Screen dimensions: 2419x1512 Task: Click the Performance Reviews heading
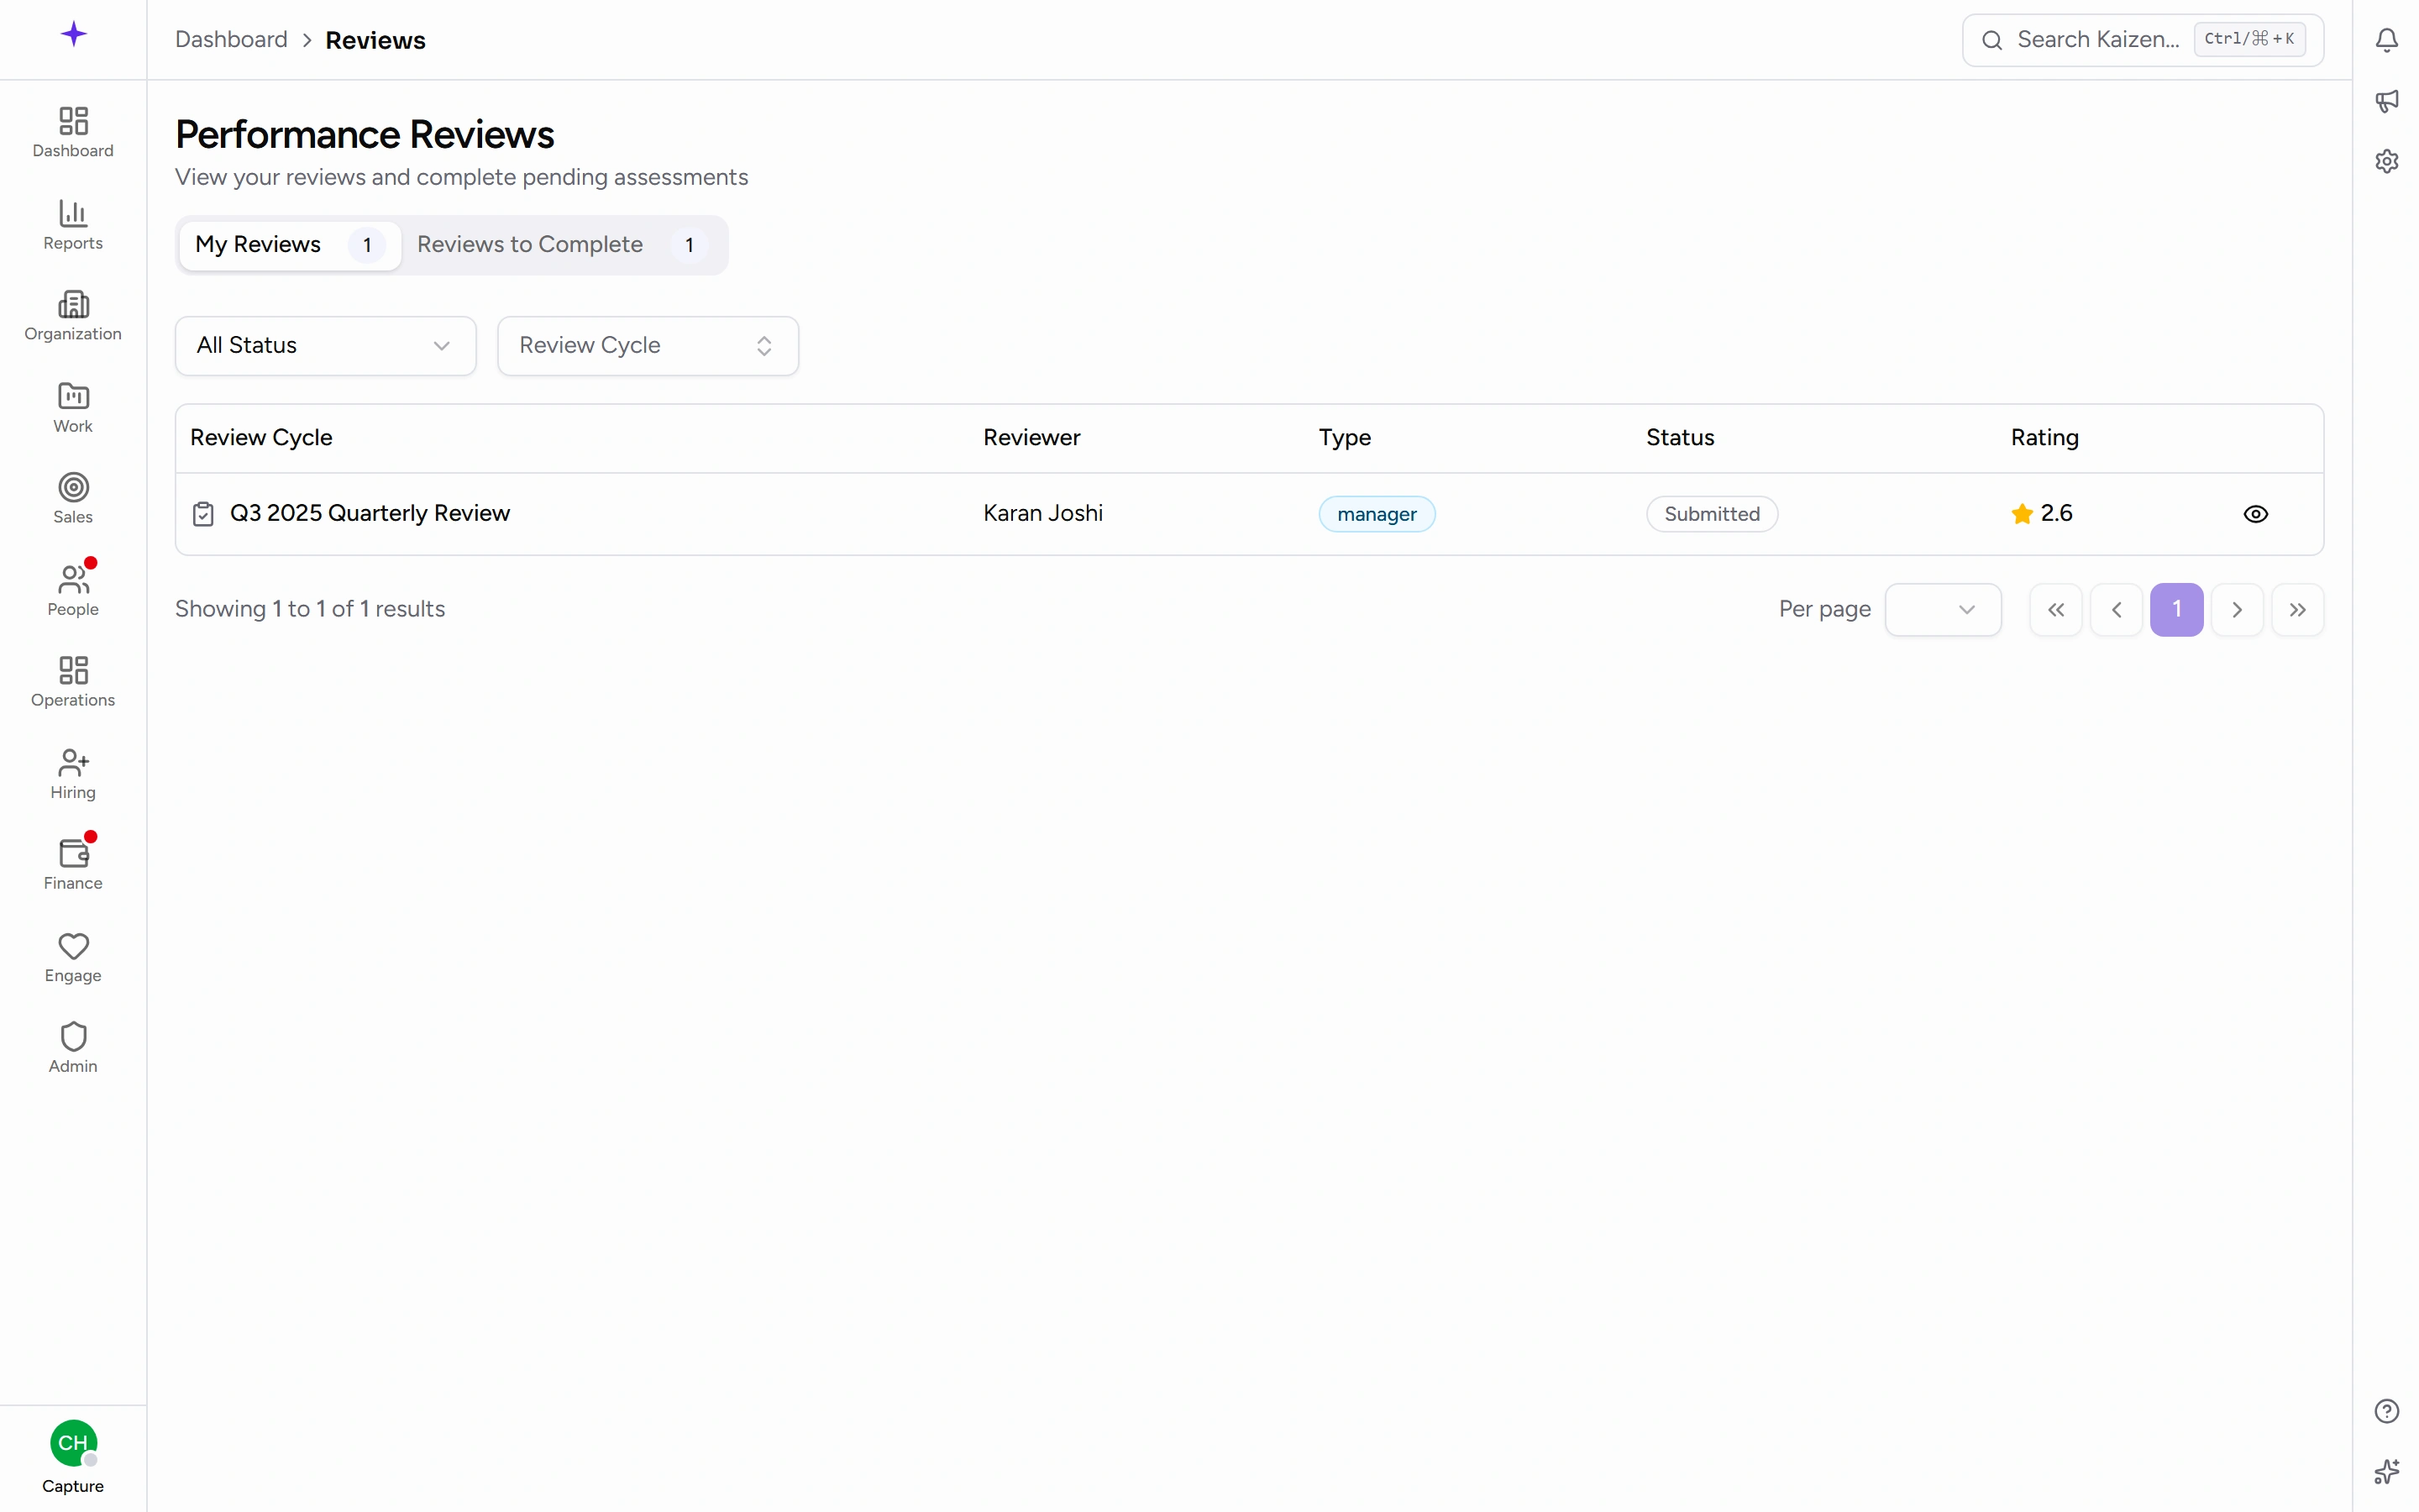(364, 135)
